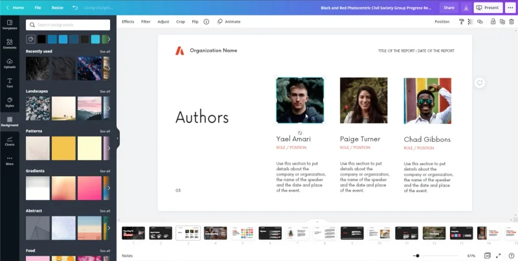Click the link chain icon
This screenshot has height=261, width=518.
[480, 21]
